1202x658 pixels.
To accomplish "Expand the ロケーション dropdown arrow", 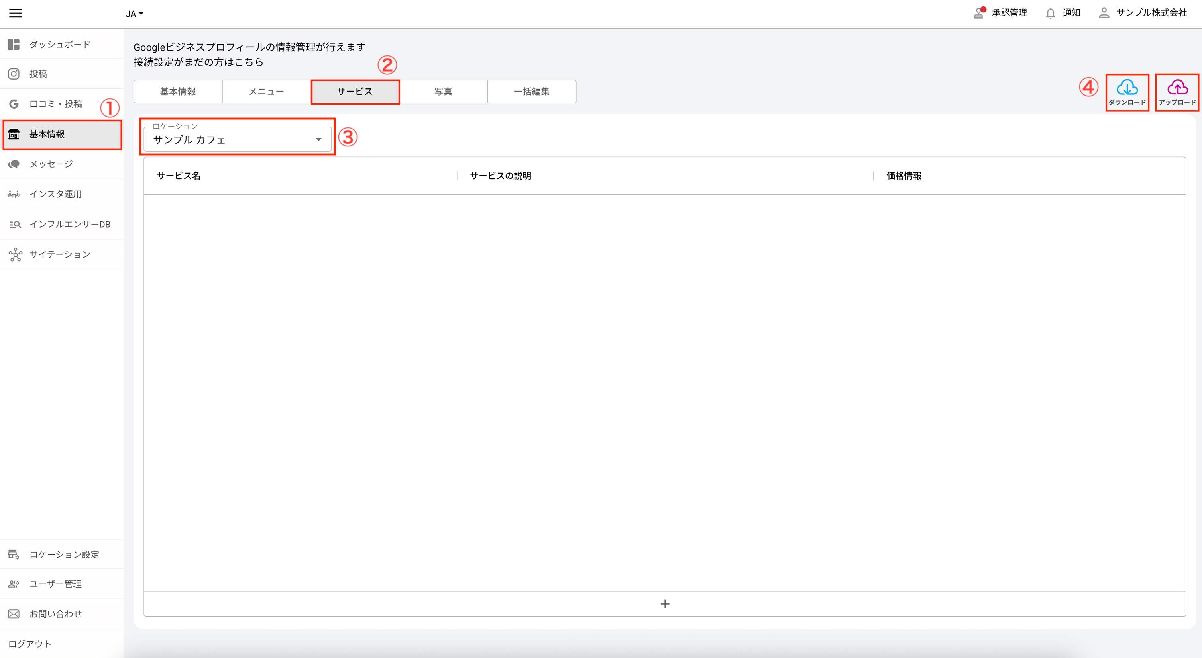I will (318, 139).
